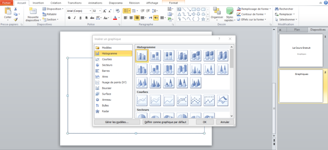Image resolution: width=328 pixels, height=150 pixels.
Task: Toggle italic with the I button
Action: (75, 18)
